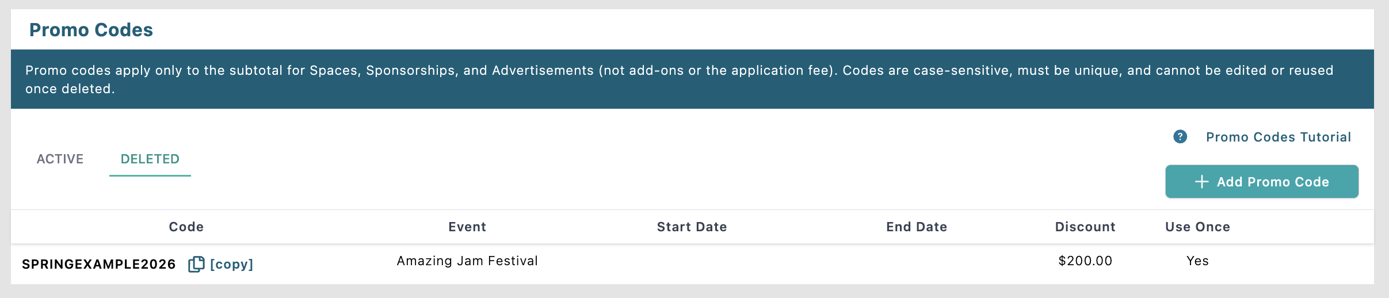Click the Promo Codes page heading

pos(91,30)
